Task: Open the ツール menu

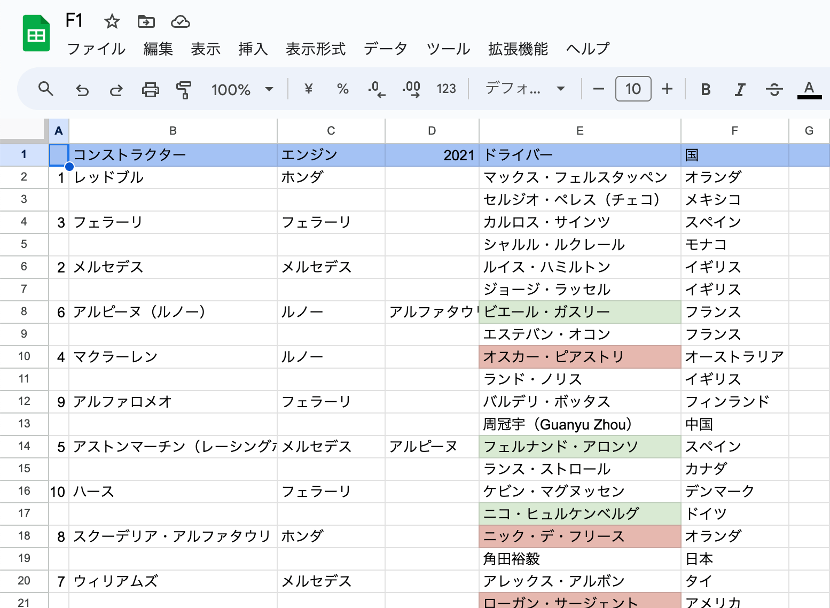Action: click(x=448, y=49)
